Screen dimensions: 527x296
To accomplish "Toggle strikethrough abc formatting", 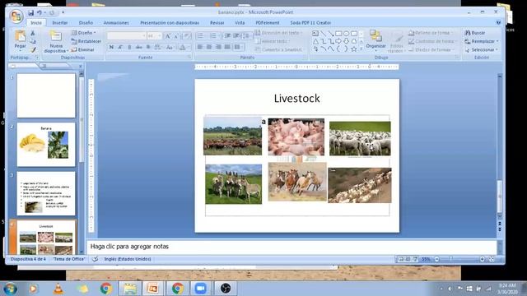I will tap(138, 48).
